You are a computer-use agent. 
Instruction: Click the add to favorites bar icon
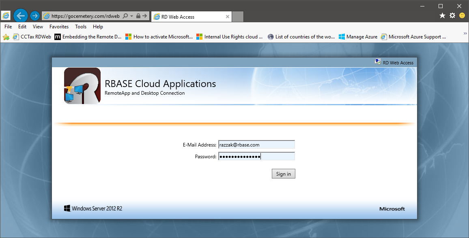tap(6, 37)
